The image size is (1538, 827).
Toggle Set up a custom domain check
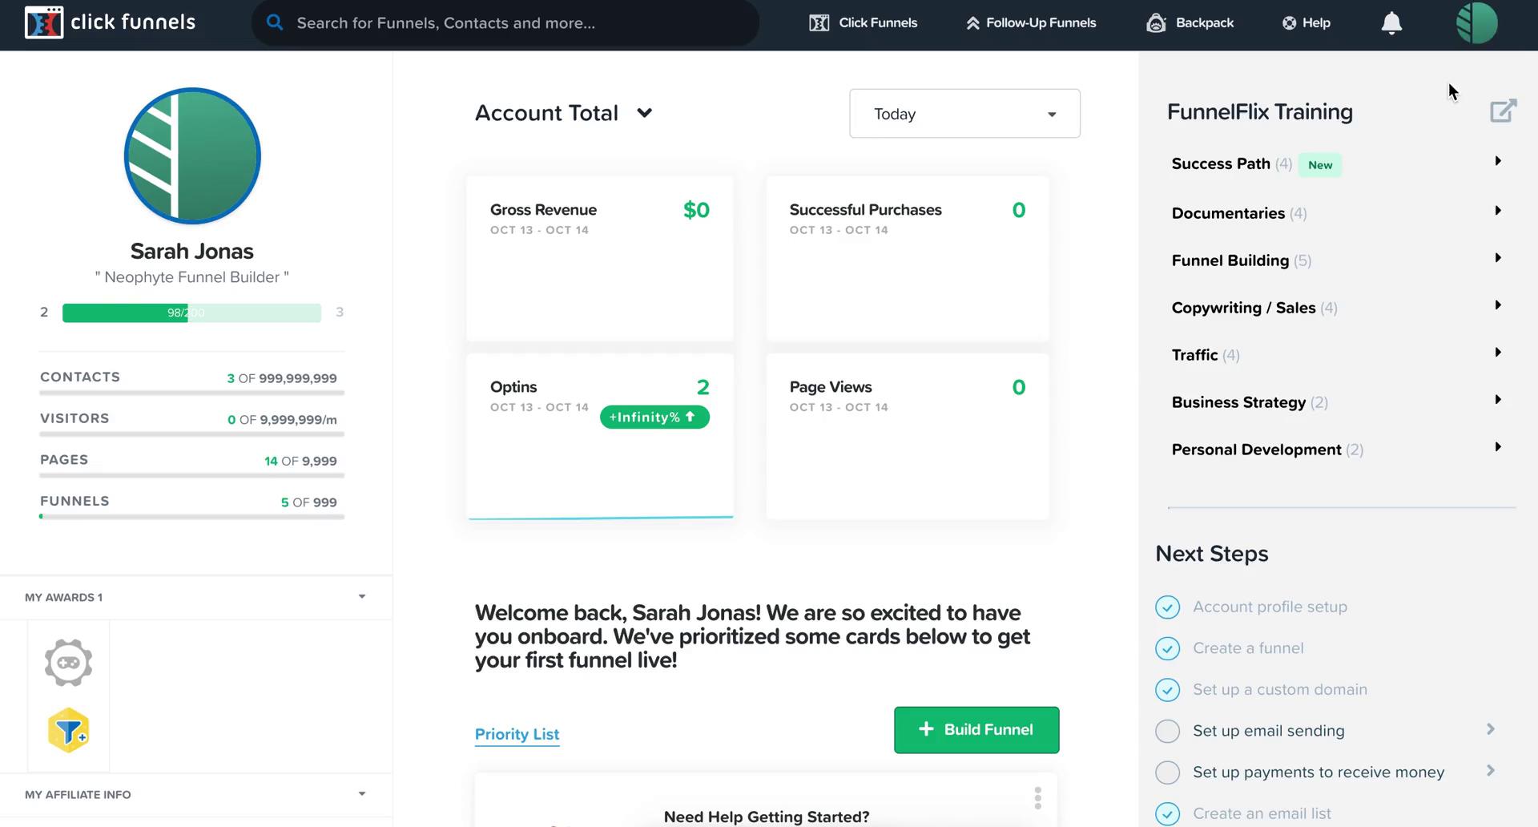point(1167,690)
